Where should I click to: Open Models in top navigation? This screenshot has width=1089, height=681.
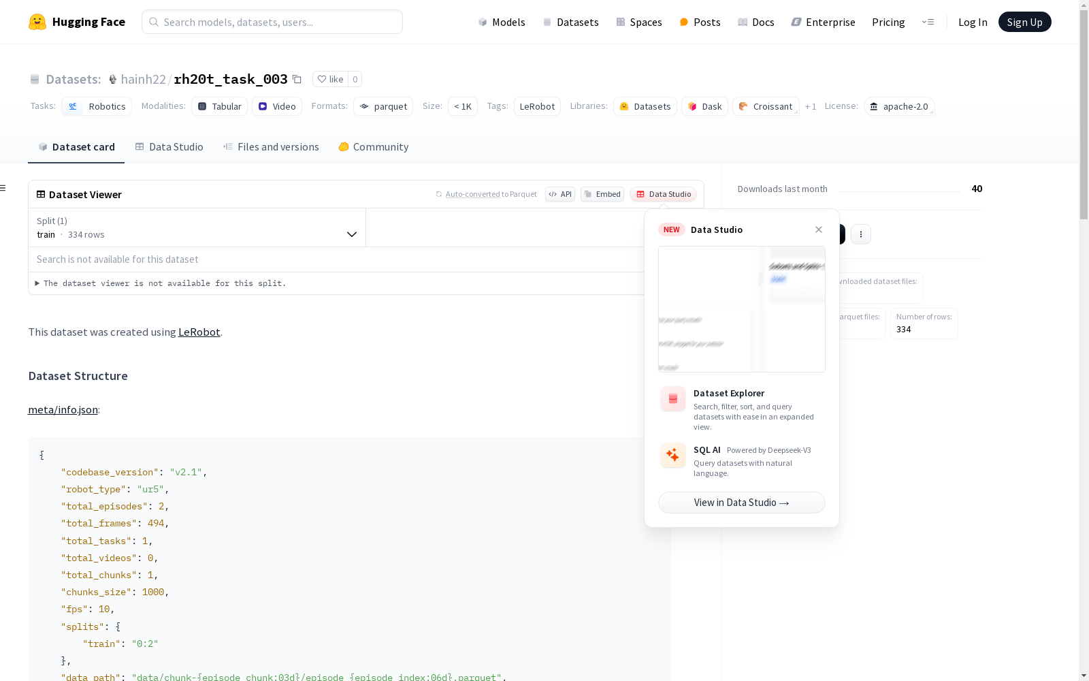[502, 22]
